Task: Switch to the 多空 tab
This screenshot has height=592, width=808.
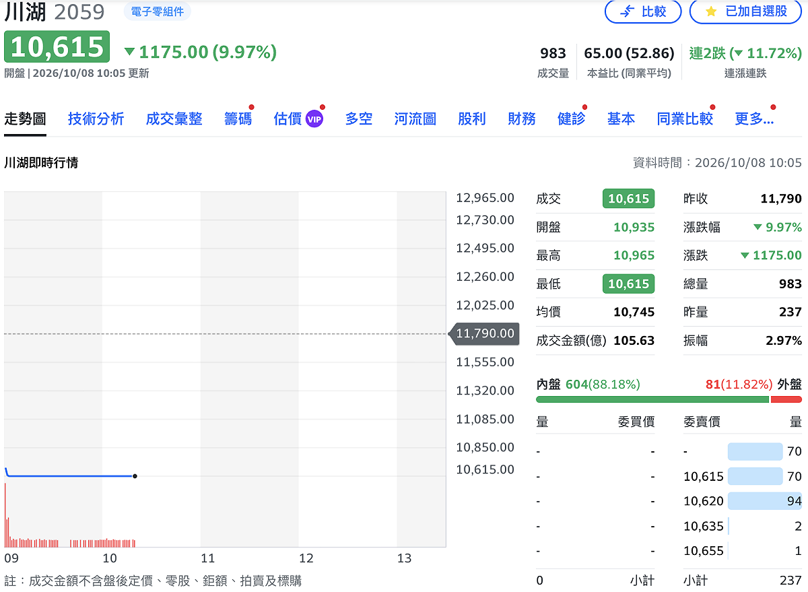Action: tap(359, 119)
